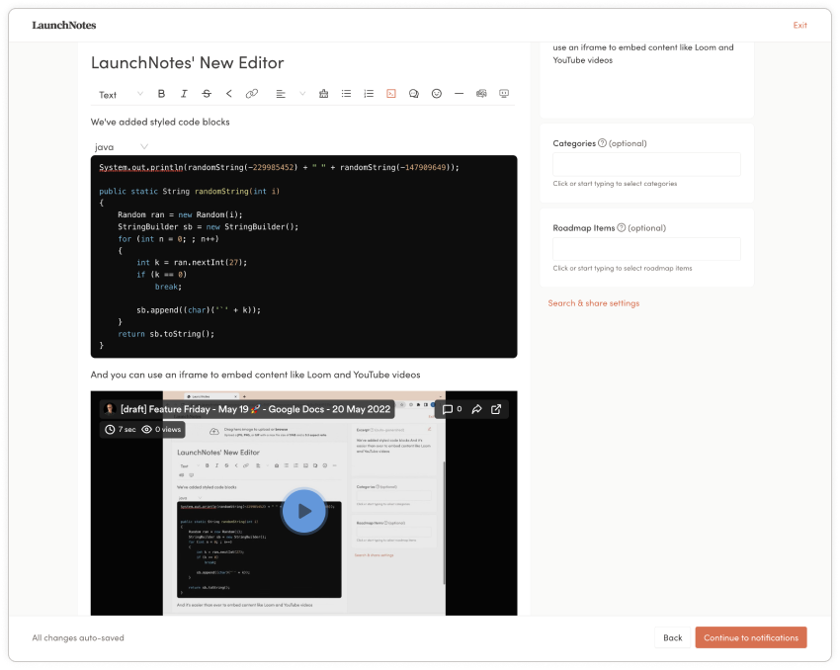Click 'We've added styled code blocks' text
Viewport: 840px width, 670px height.
pos(160,123)
